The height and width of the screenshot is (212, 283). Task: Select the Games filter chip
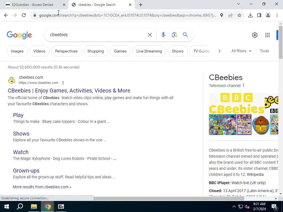click(x=120, y=51)
